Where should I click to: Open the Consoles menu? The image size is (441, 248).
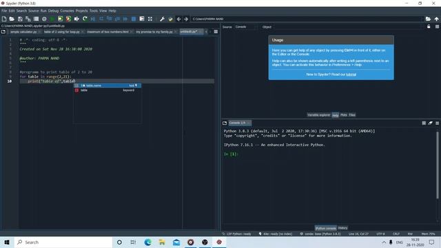pos(67,11)
